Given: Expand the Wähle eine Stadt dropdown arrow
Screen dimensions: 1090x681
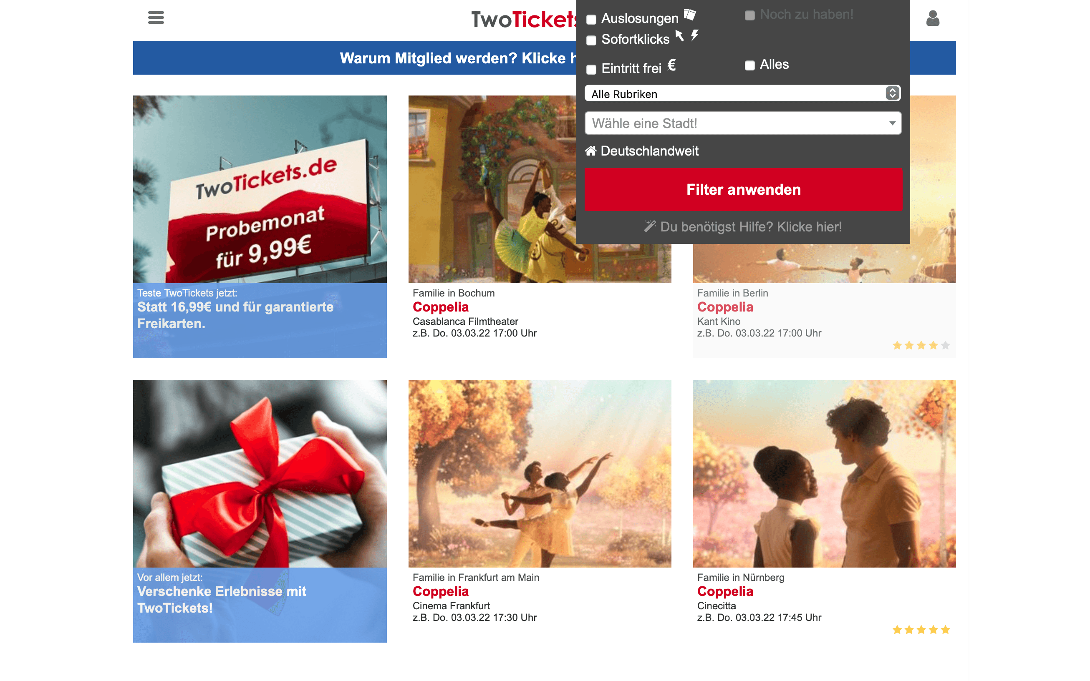Looking at the screenshot, I should click(892, 123).
